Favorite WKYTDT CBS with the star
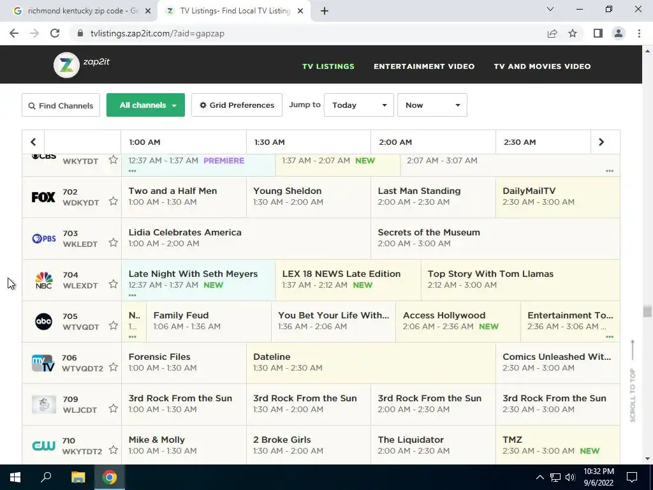This screenshot has width=653, height=490. pos(114,160)
